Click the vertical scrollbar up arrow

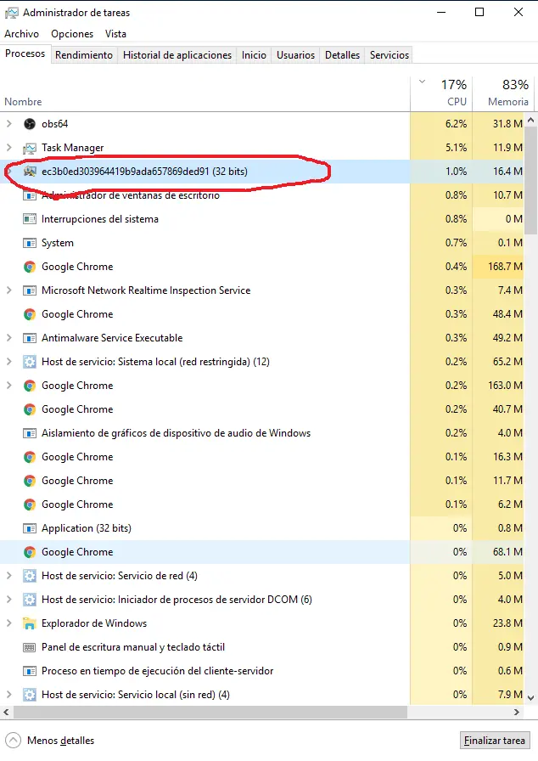coord(530,120)
